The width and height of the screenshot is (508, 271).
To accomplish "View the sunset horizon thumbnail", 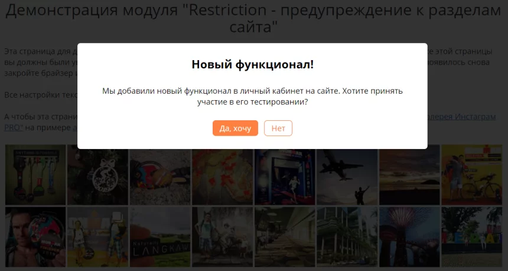I will click(x=409, y=174).
